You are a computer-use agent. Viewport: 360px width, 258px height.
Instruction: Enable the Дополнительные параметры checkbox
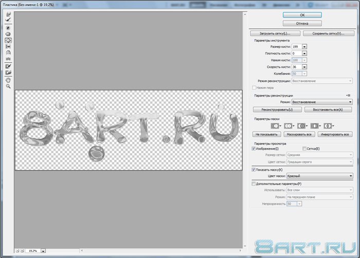[x=254, y=183]
